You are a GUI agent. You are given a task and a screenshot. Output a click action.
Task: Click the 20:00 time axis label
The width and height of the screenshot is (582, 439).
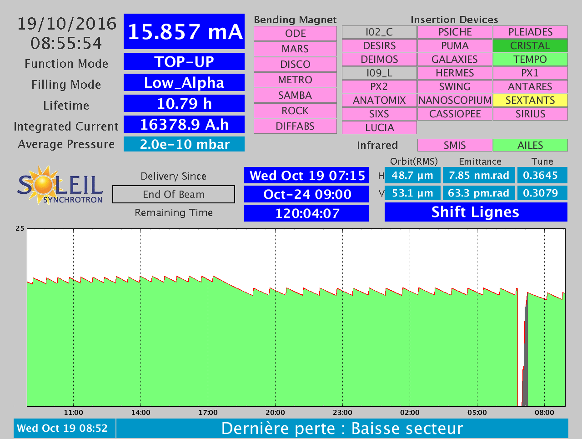[275, 413]
